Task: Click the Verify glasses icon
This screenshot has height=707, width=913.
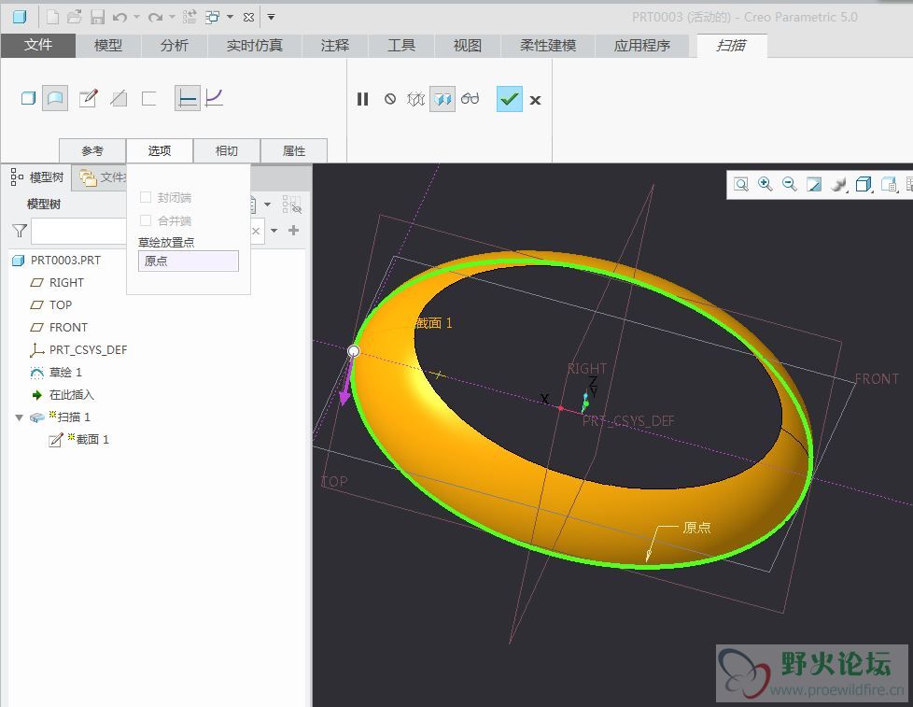Action: pos(470,99)
